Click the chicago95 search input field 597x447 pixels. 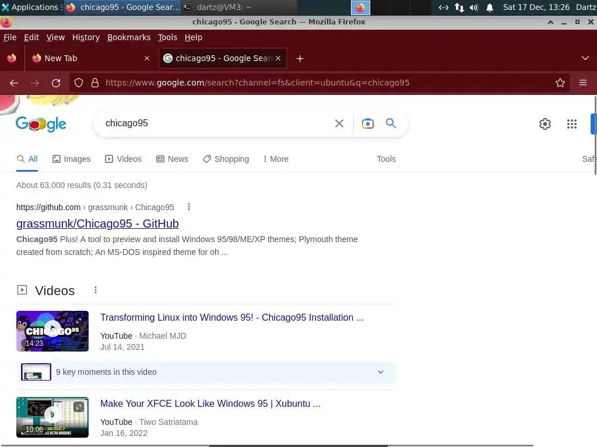pos(217,123)
